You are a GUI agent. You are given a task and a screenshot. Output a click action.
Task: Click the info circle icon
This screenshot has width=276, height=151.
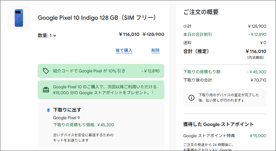pyautogui.click(x=191, y=98)
